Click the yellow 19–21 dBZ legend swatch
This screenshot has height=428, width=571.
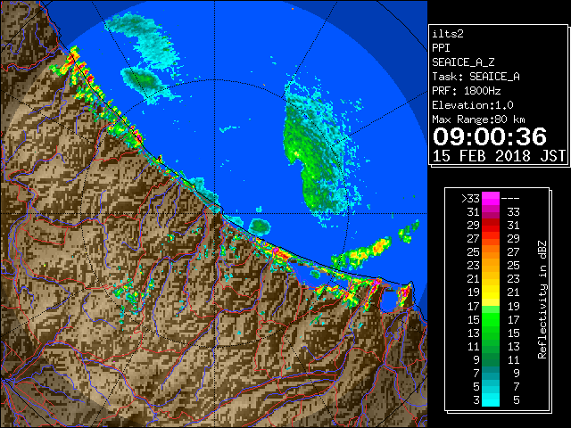click(491, 292)
